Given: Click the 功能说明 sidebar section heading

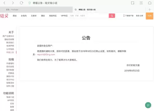Looking at the screenshot, I should coord(8,93).
